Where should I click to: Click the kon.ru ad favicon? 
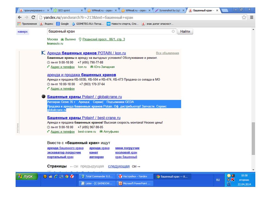pos(43,53)
